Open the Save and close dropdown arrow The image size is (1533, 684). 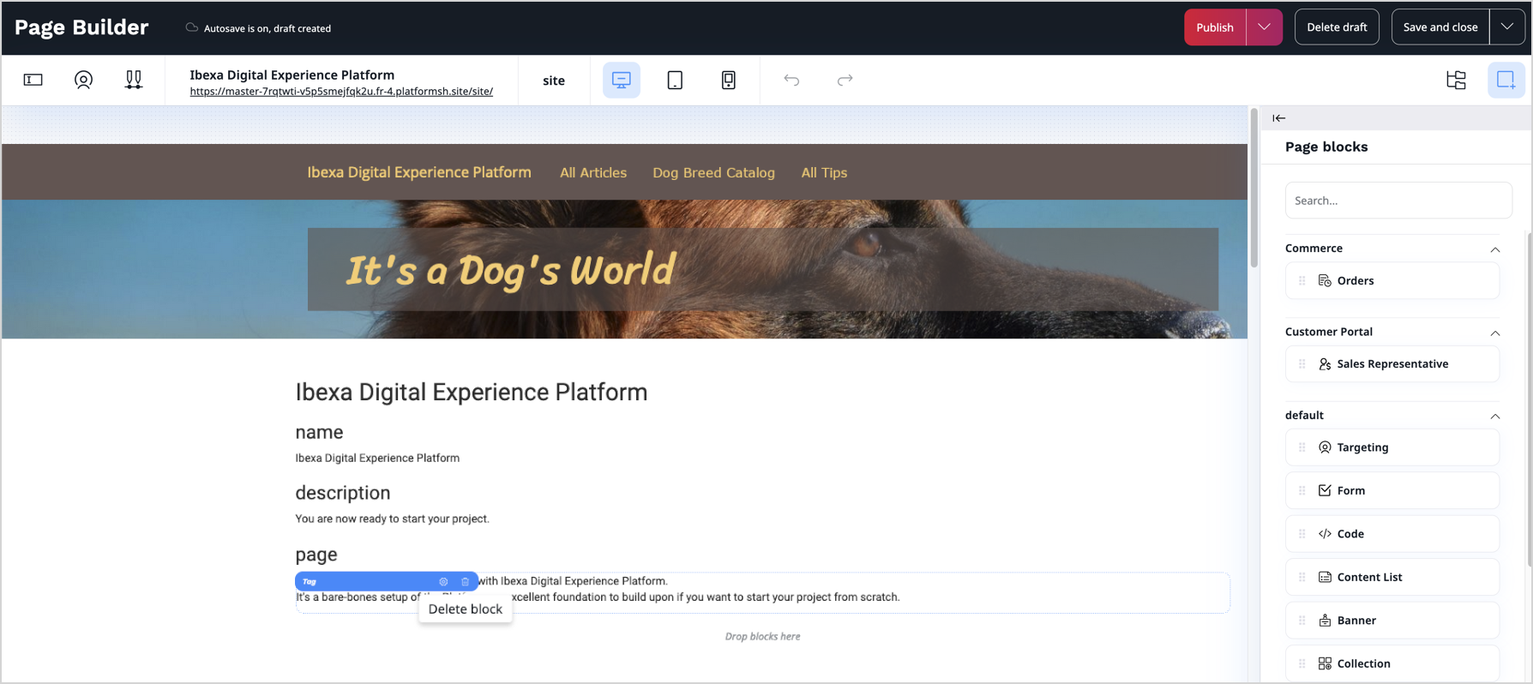pos(1506,27)
